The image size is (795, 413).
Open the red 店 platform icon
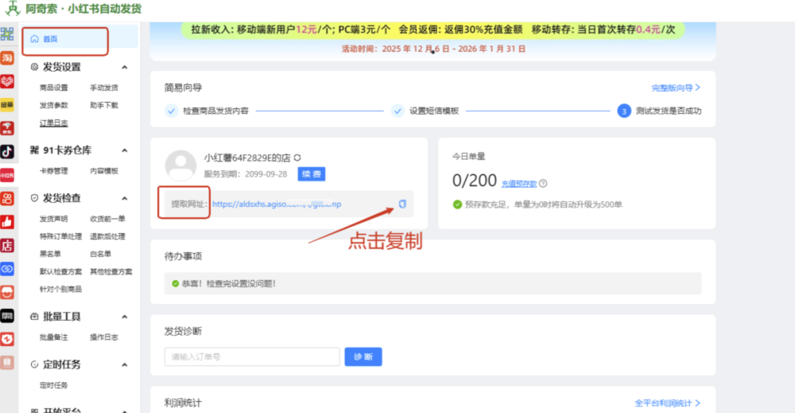click(7, 246)
